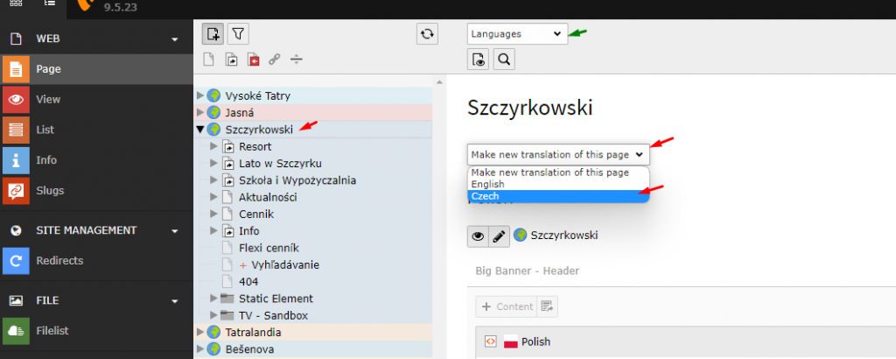Click the view webpage icon
The height and width of the screenshot is (359, 896).
479,60
